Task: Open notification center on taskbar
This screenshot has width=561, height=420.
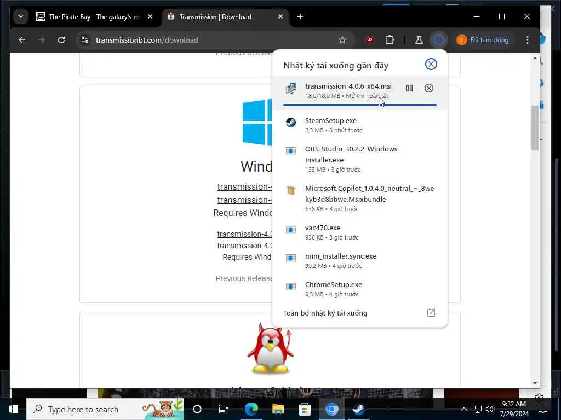Action: point(543,409)
